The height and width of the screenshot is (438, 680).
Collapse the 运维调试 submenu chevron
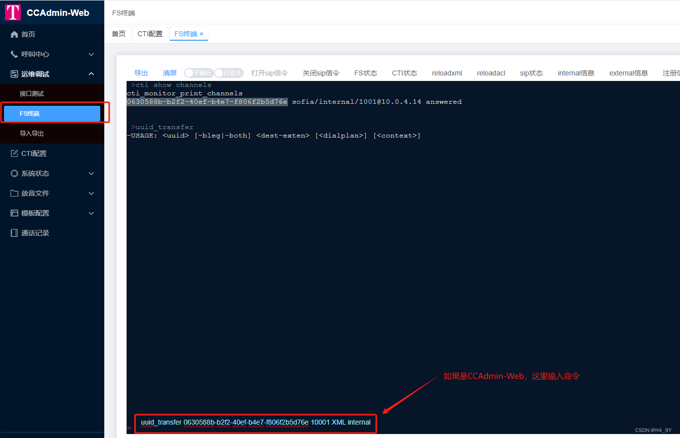tap(91, 74)
